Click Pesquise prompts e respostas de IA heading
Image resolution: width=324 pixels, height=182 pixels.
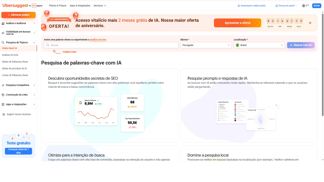(217, 78)
